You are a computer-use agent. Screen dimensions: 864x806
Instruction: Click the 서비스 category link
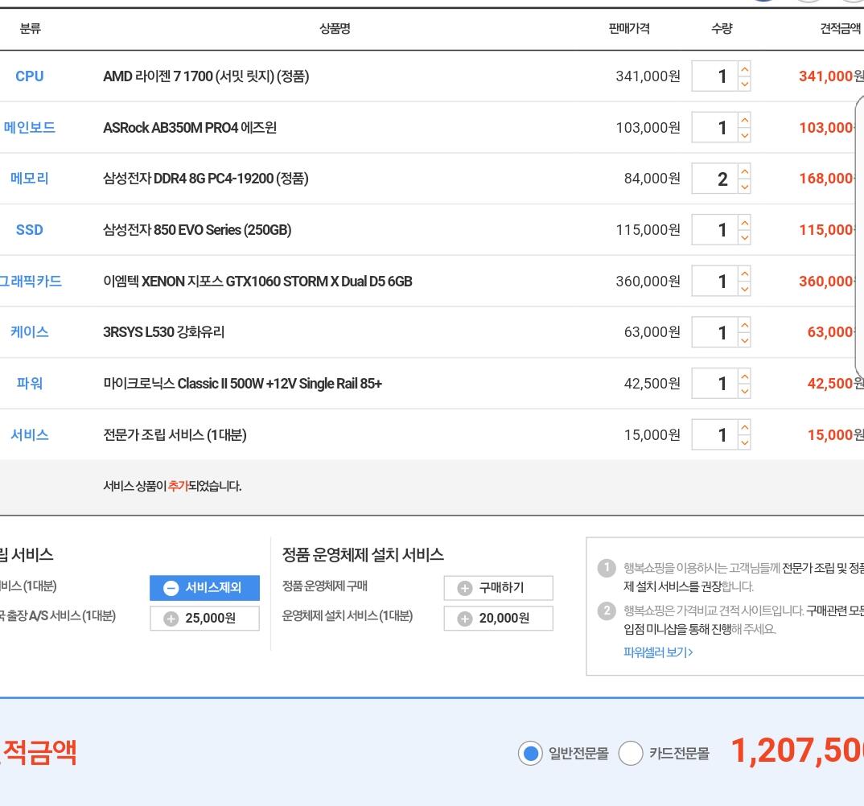coord(30,434)
